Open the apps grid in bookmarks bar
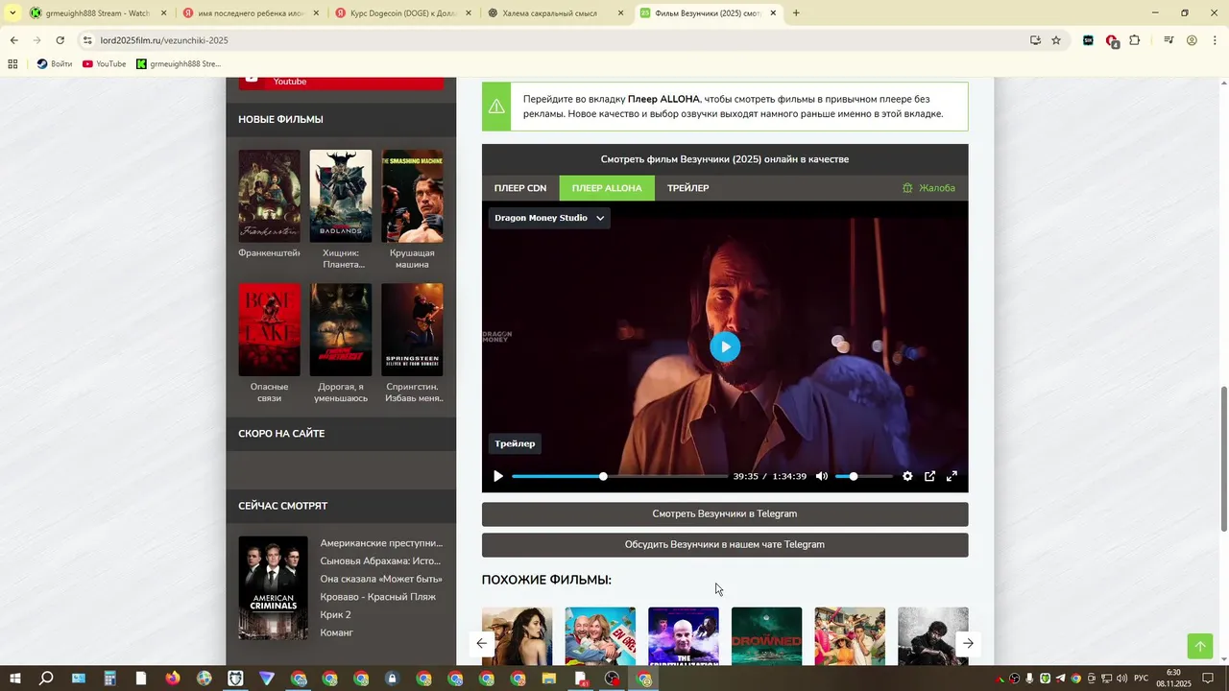The width and height of the screenshot is (1229, 691). point(12,64)
